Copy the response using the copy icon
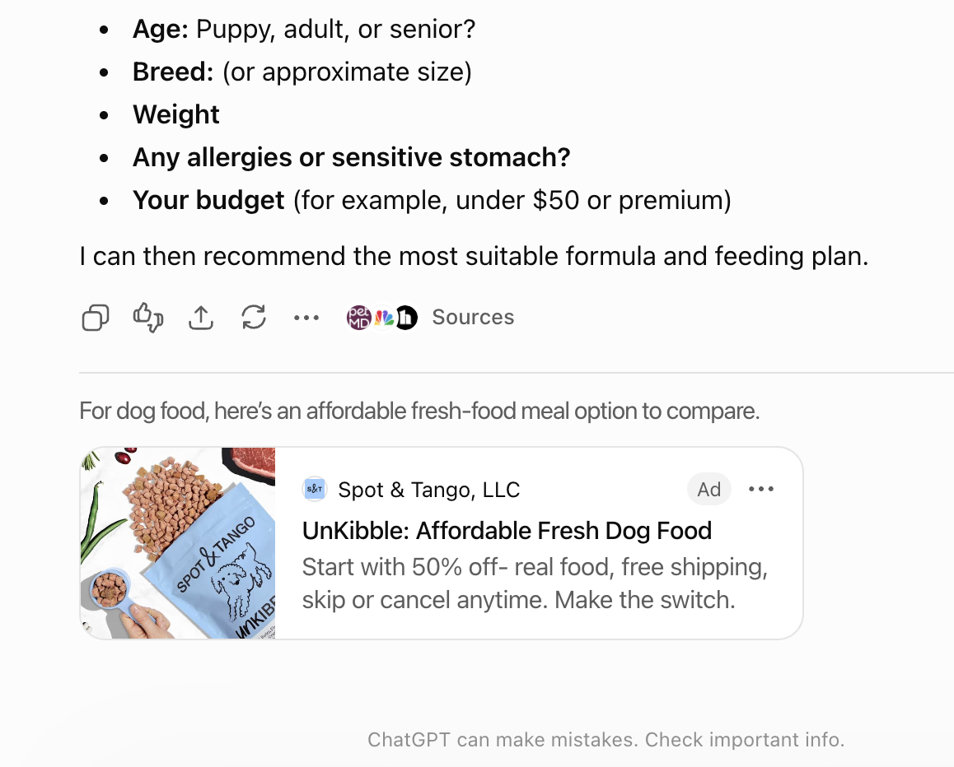The image size is (954, 767). click(96, 318)
